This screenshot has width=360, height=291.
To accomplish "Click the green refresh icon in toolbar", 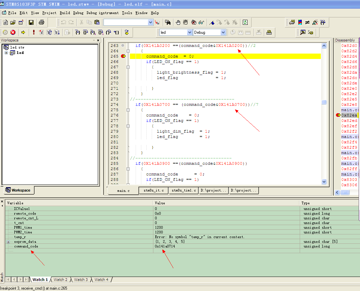I will [245, 22].
